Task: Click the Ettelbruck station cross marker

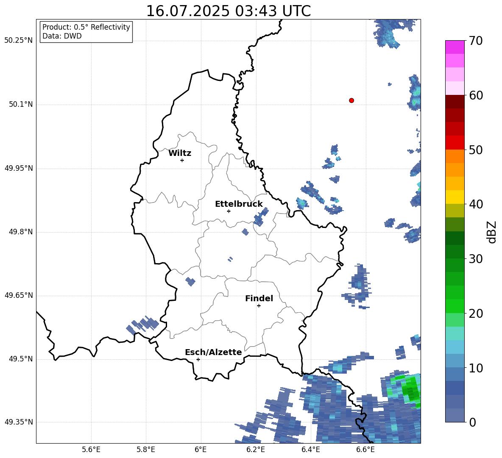Action: point(229,211)
